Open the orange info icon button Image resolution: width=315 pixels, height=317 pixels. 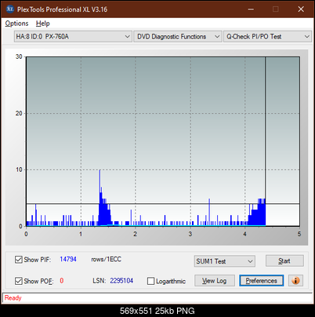(295, 281)
